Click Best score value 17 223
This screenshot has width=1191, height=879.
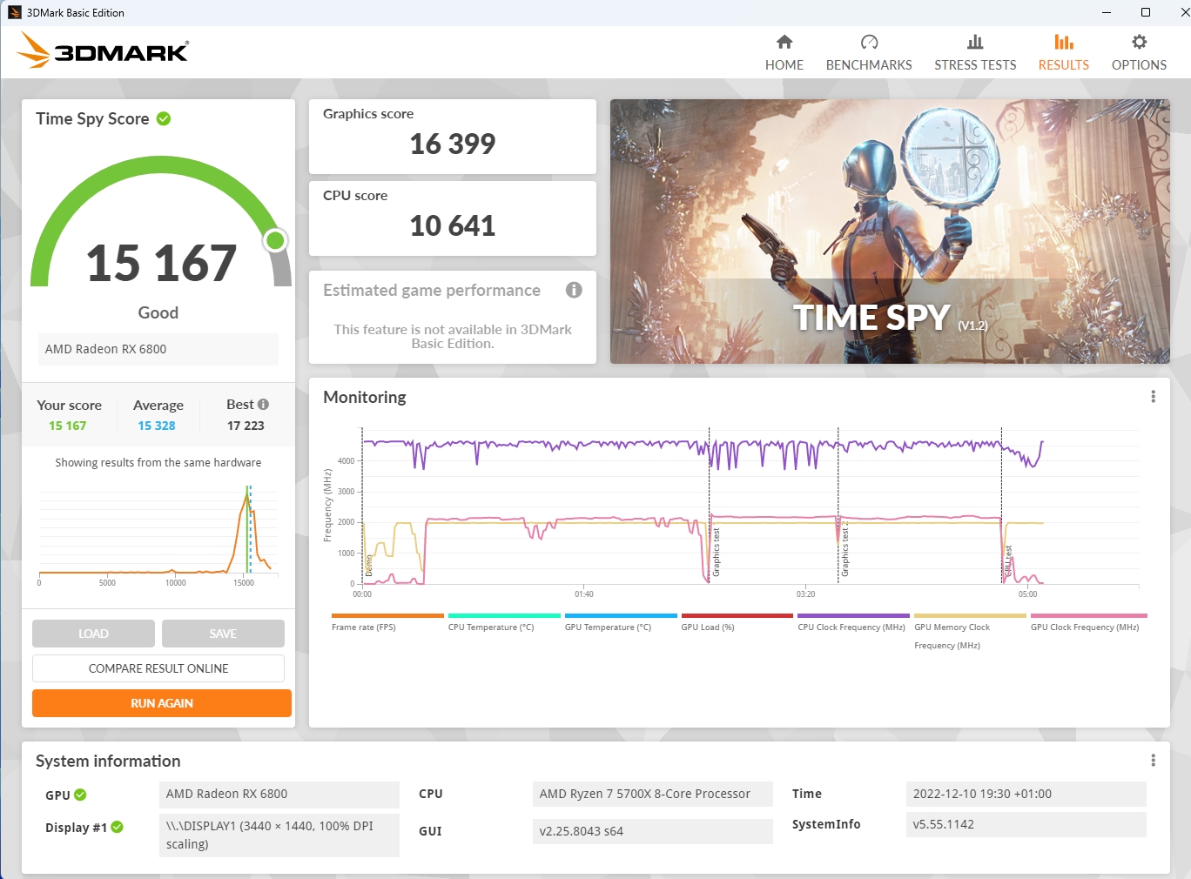246,426
